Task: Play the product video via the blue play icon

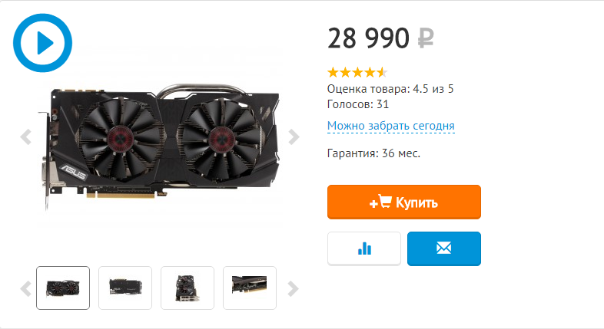Action: (42, 43)
